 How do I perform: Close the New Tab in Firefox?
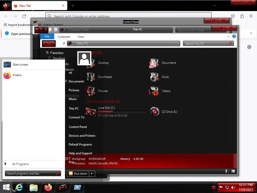[x=63, y=6]
